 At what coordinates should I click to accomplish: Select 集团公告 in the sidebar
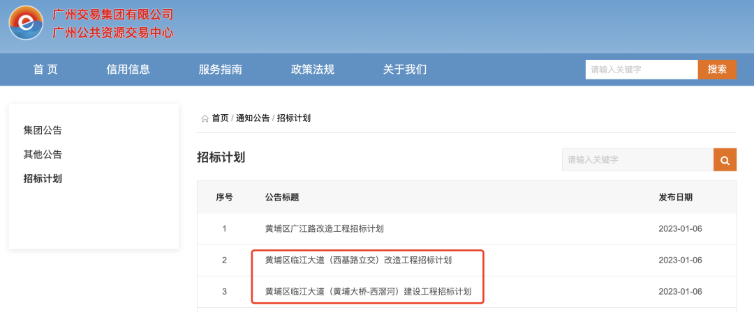click(x=43, y=130)
